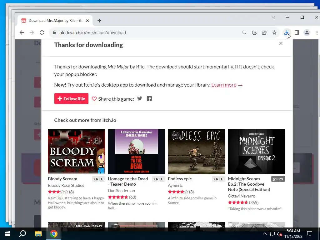Share game on Twitter icon

click(x=140, y=98)
